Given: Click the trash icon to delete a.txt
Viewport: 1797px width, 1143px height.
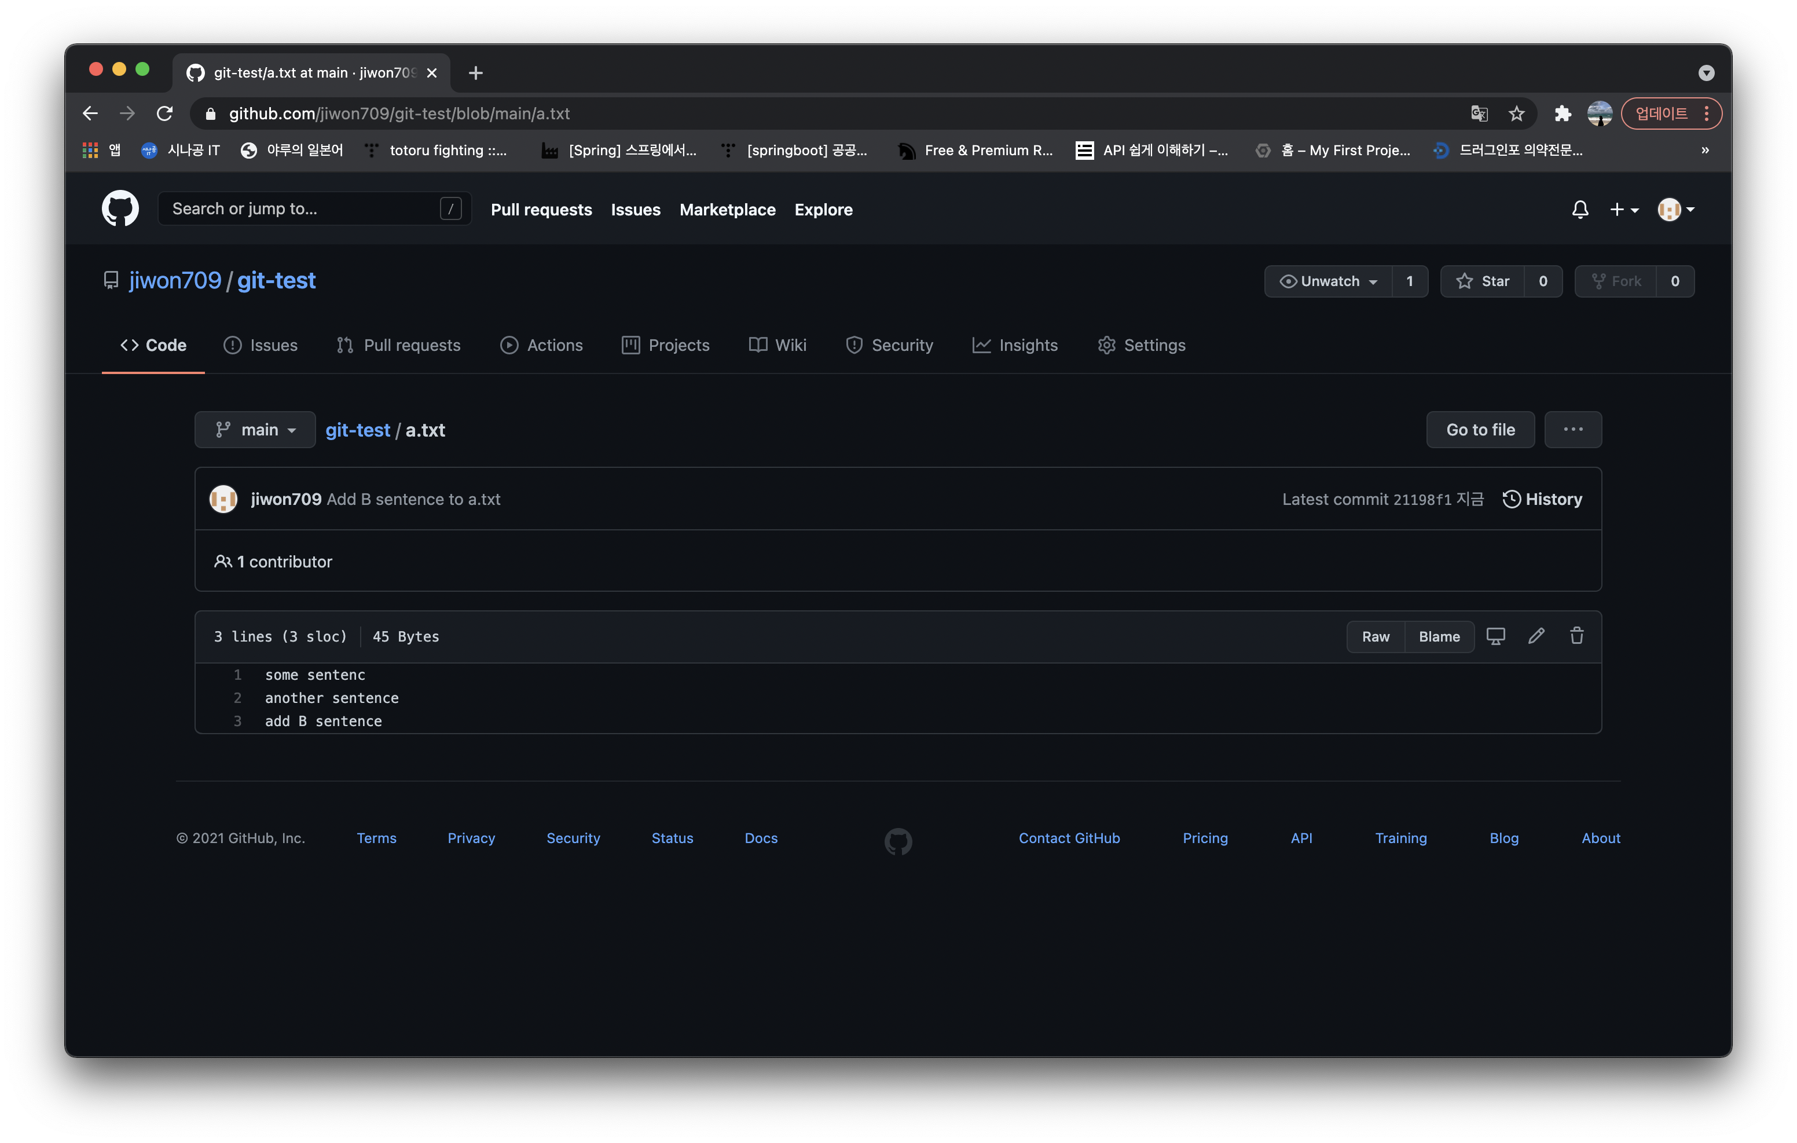Looking at the screenshot, I should click(x=1576, y=636).
